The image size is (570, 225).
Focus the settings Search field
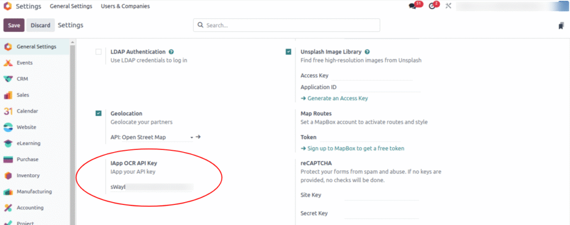pos(287,26)
